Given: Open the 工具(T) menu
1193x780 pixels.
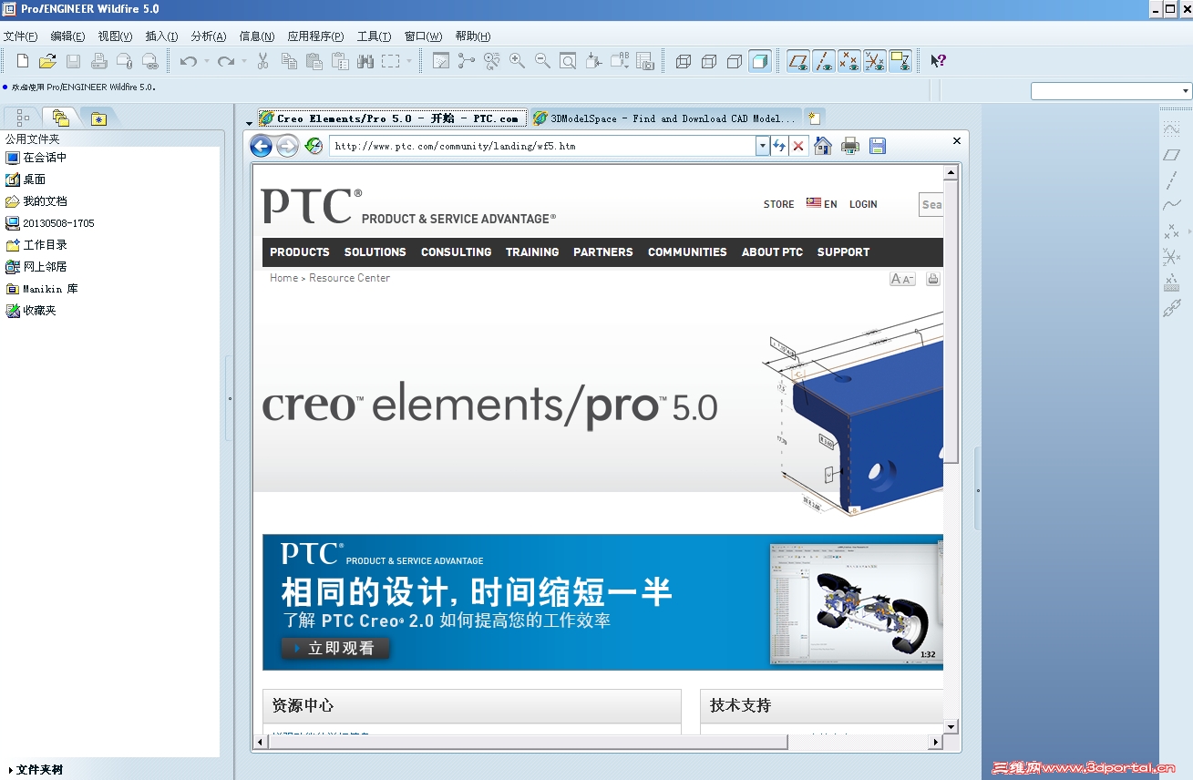Looking at the screenshot, I should [374, 36].
